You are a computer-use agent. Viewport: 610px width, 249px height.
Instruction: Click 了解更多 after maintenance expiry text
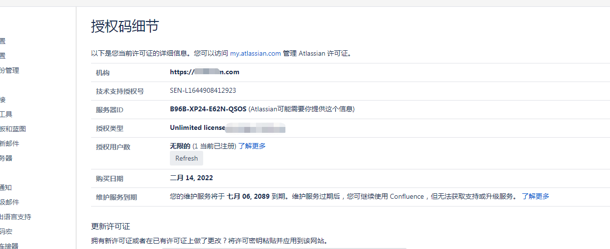coord(535,196)
